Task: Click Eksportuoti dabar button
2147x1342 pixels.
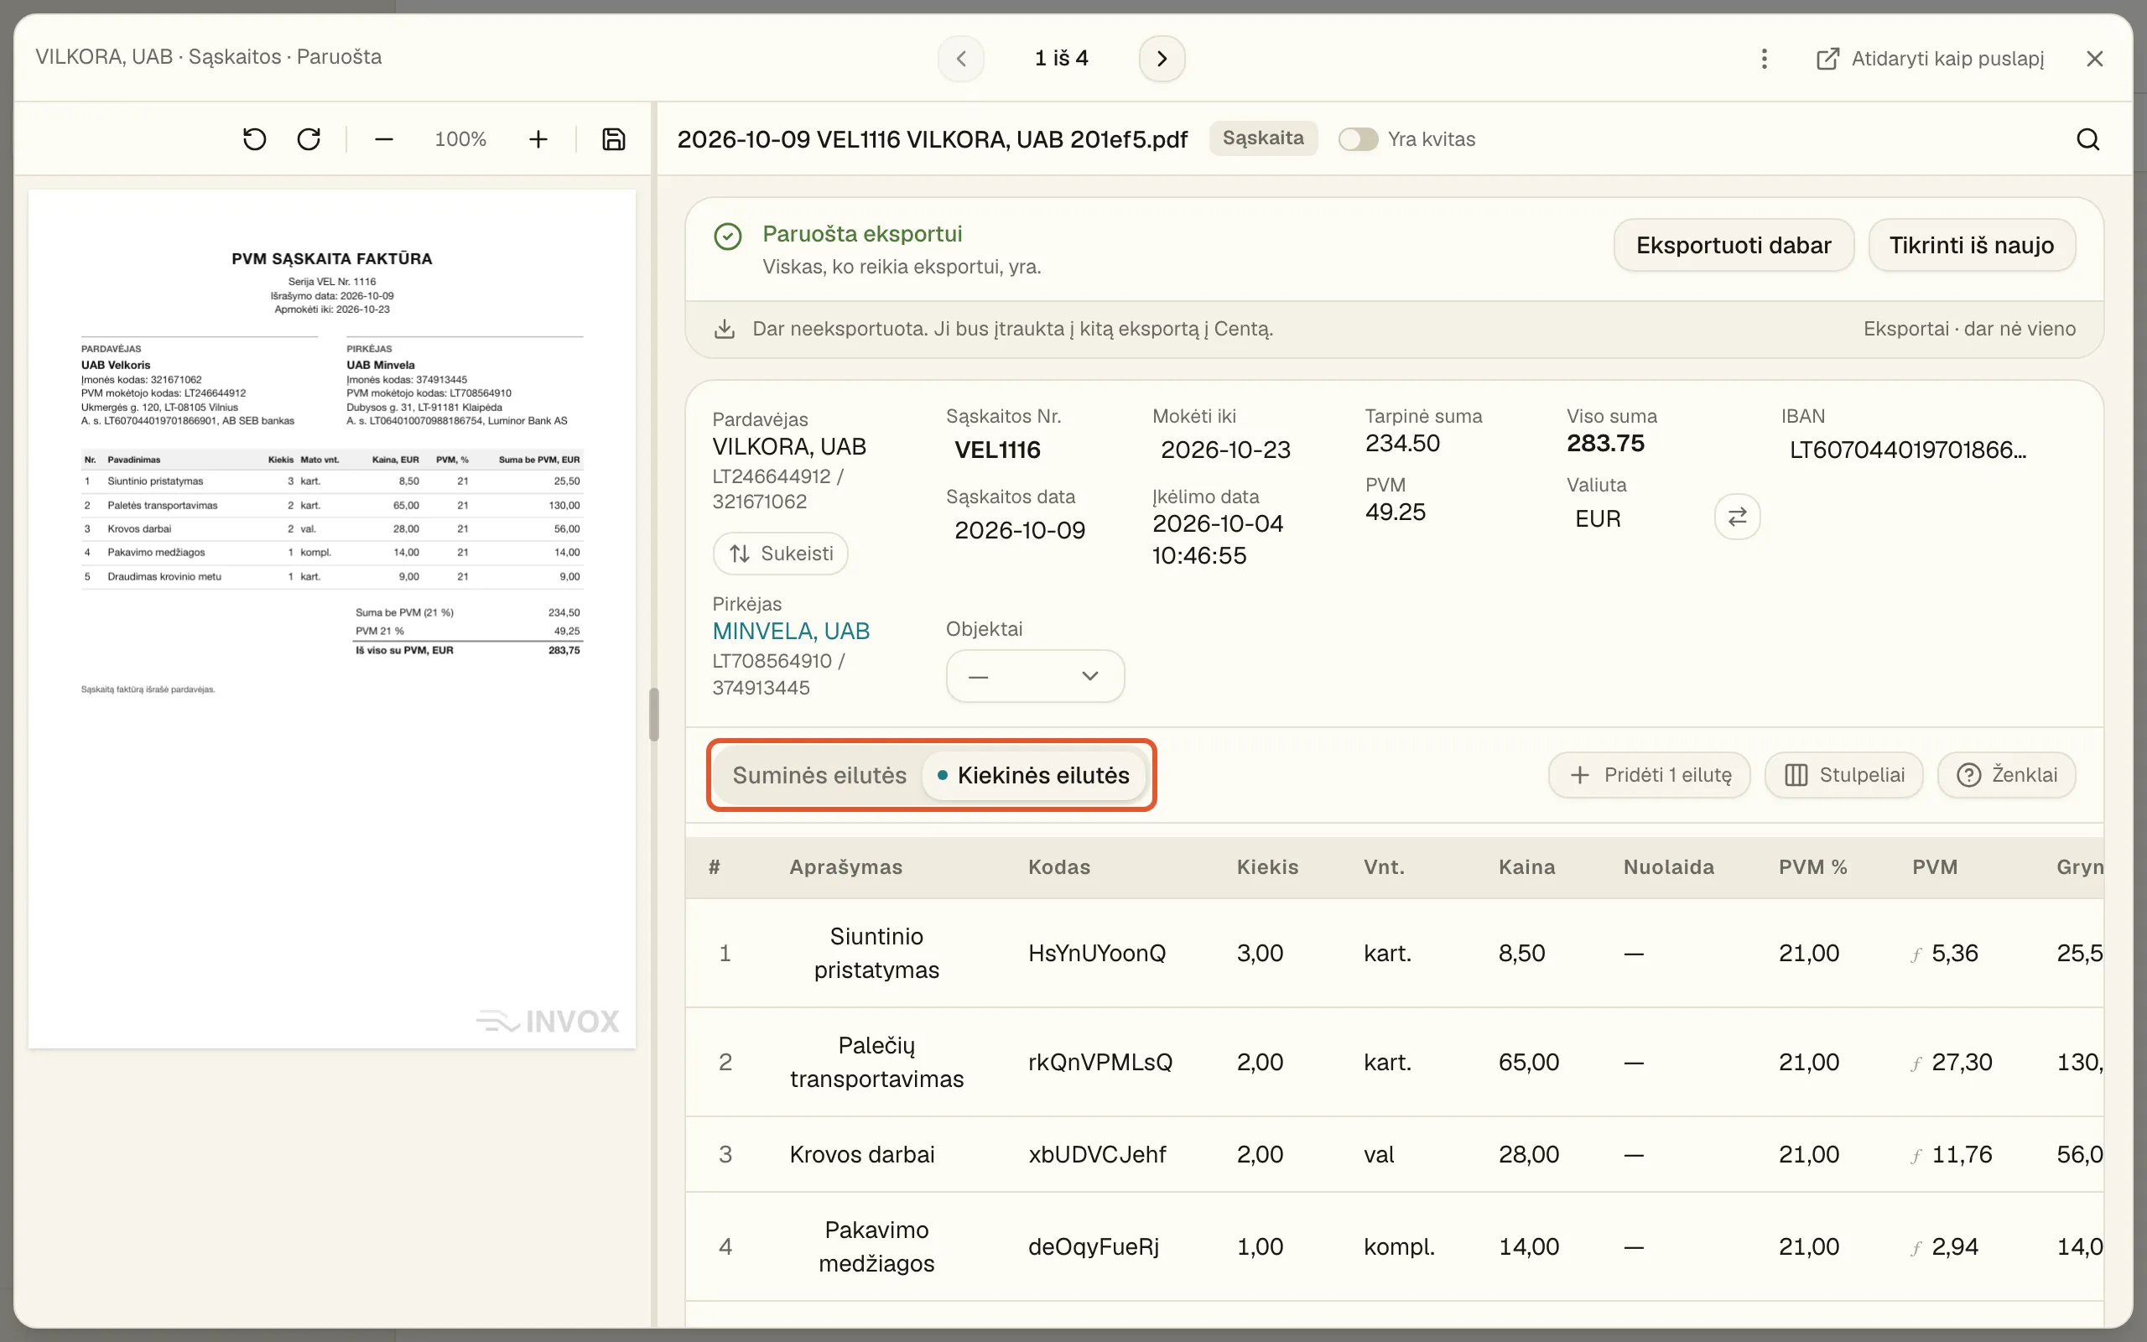Action: 1734,245
